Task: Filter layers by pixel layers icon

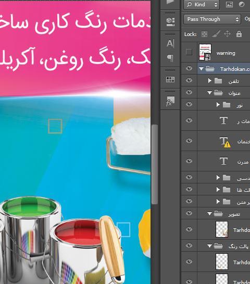Action: [x=229, y=5]
